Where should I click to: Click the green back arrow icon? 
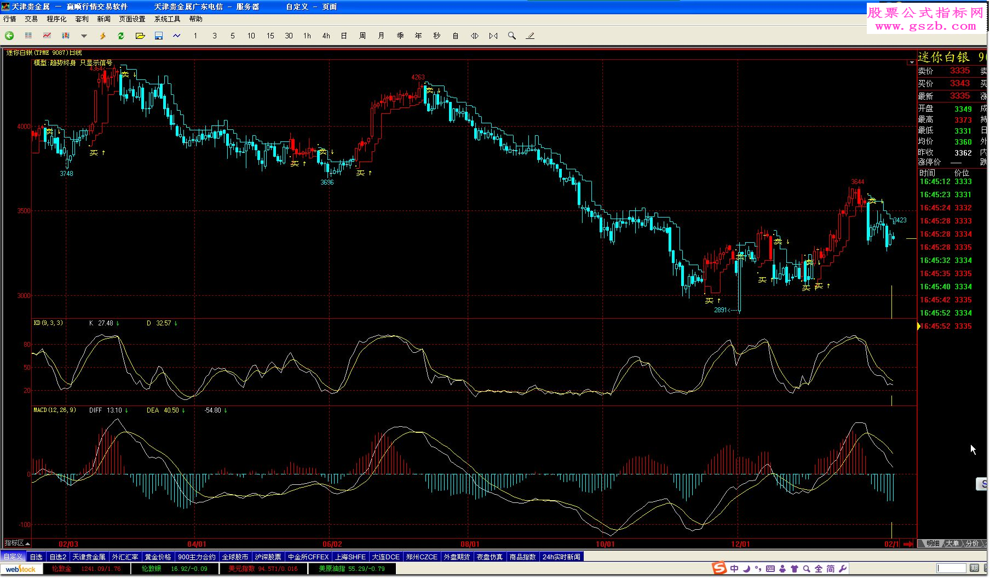coord(9,36)
